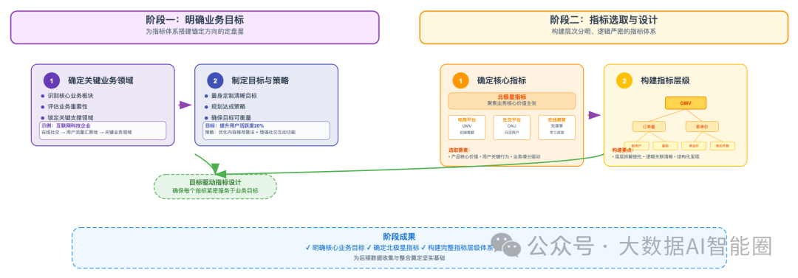Click the bullet 量身定制清晰目标
This screenshot has width=798, height=278.
click(x=233, y=96)
